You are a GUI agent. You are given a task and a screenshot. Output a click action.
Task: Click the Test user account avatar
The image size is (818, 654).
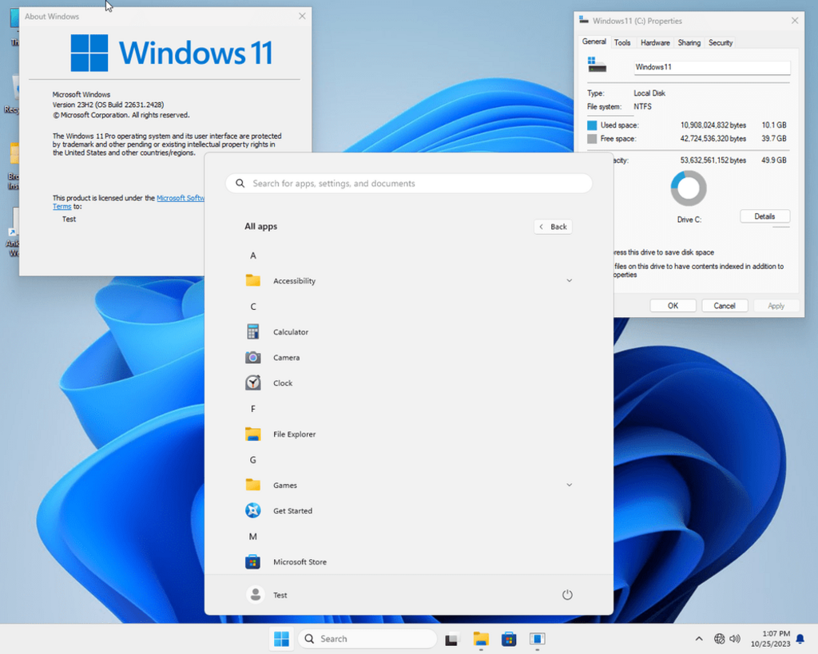[x=255, y=595]
